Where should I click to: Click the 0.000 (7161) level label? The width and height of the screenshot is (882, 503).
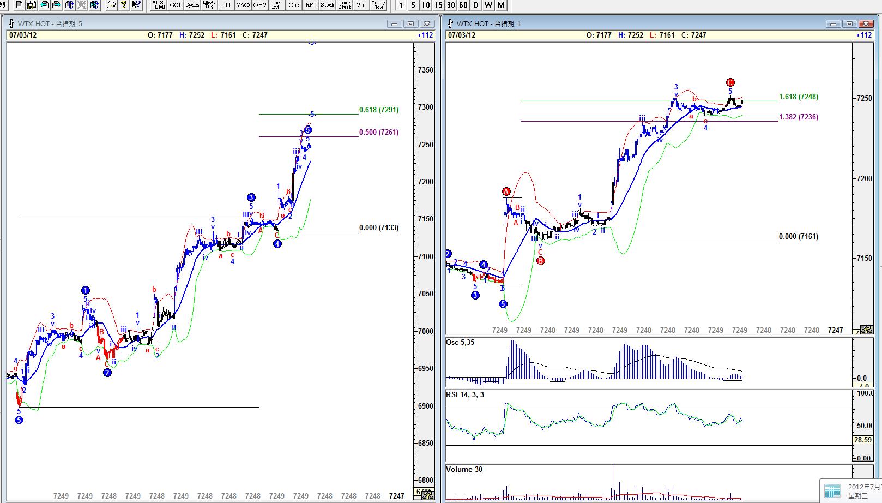click(x=799, y=237)
